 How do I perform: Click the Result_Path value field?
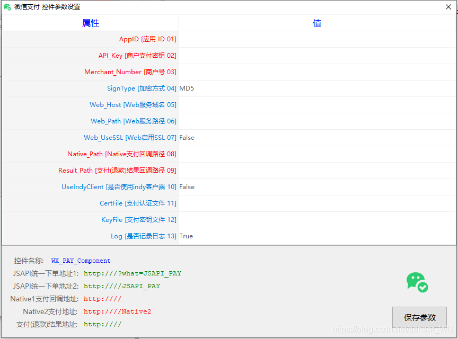(317, 171)
